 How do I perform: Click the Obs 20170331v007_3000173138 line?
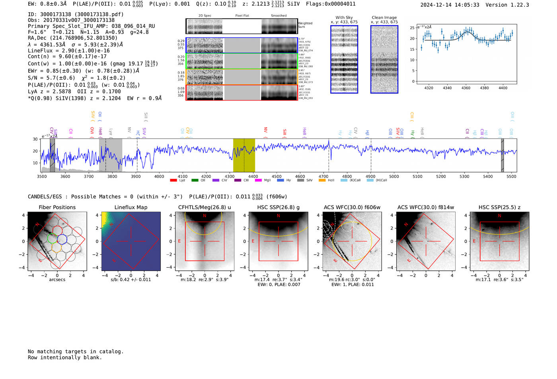click(x=71, y=20)
